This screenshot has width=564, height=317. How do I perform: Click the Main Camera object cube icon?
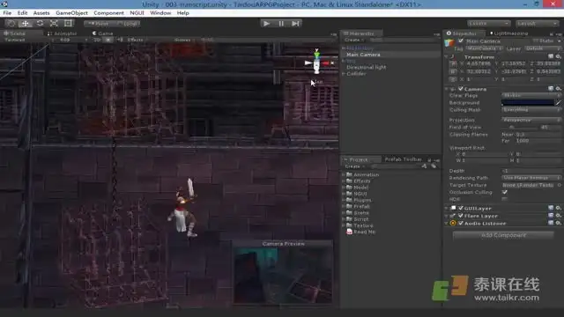pos(449,43)
